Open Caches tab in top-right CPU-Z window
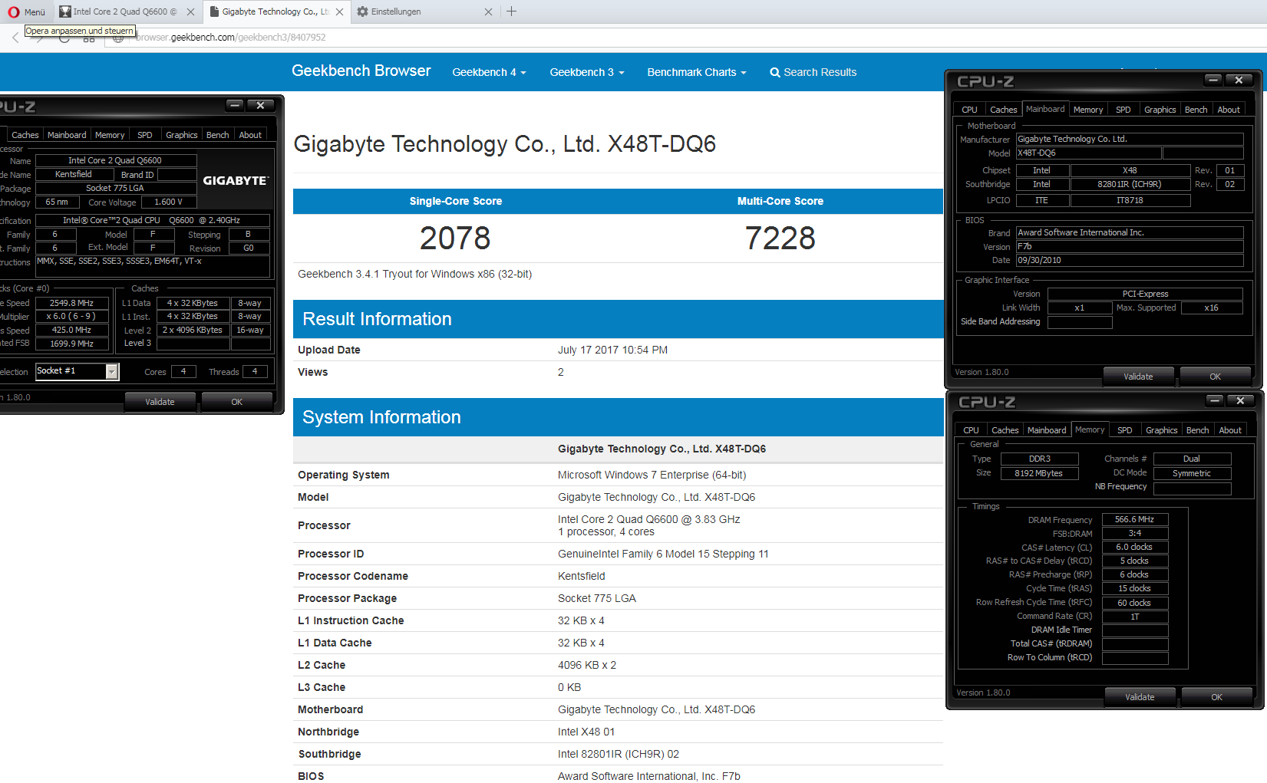This screenshot has width=1267, height=783. (1003, 110)
